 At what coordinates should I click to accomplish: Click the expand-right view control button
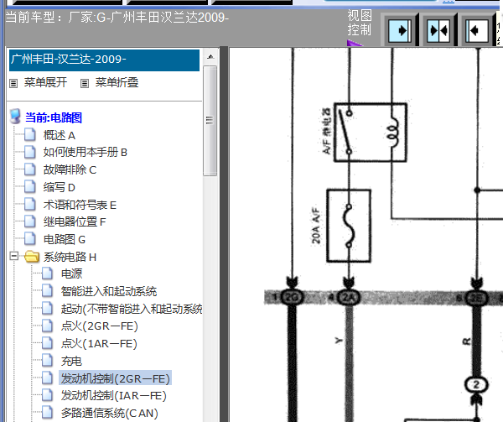[x=400, y=31]
